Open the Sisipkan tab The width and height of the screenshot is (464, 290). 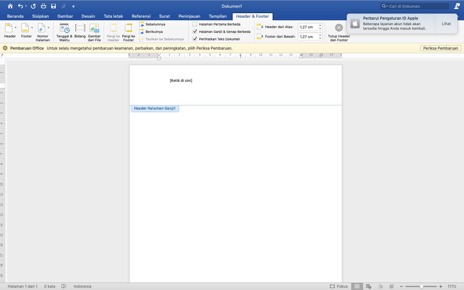click(41, 16)
